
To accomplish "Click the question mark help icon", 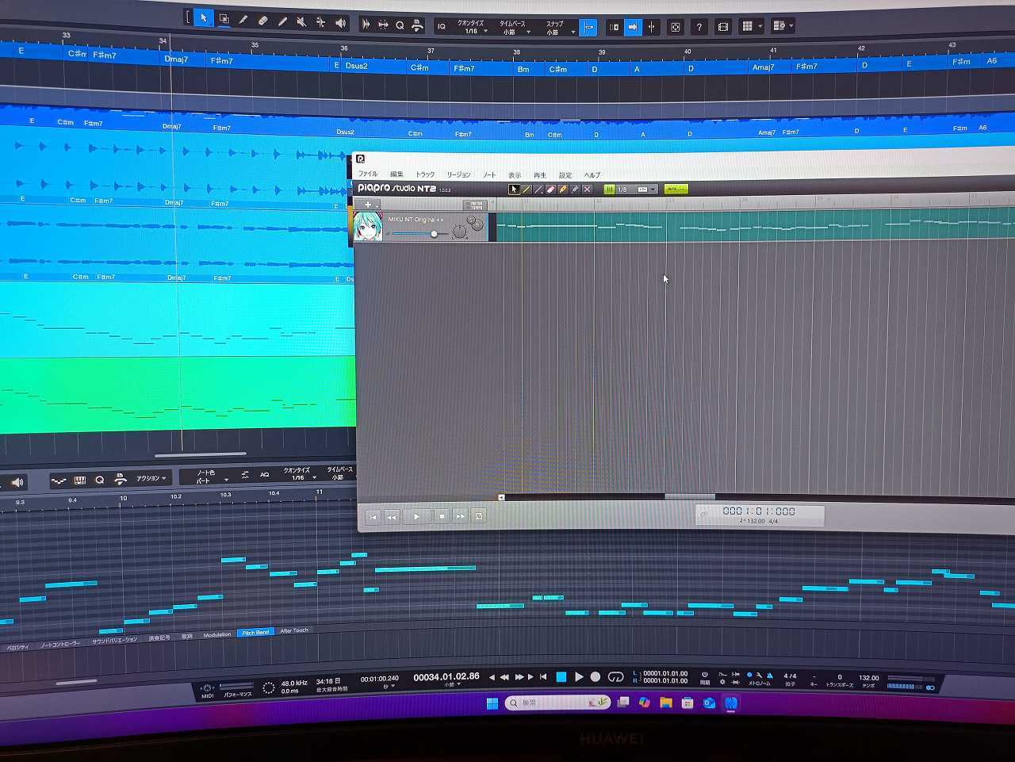I will pyautogui.click(x=699, y=27).
